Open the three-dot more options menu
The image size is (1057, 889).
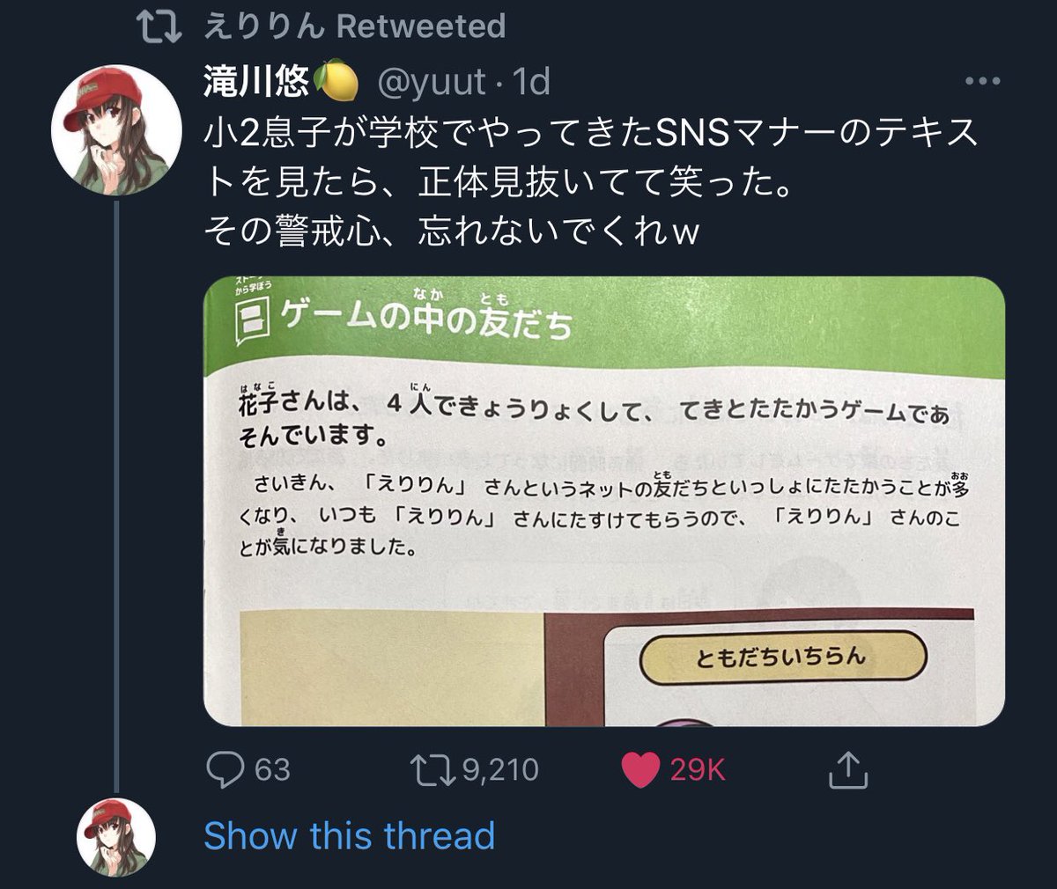pos(982,82)
